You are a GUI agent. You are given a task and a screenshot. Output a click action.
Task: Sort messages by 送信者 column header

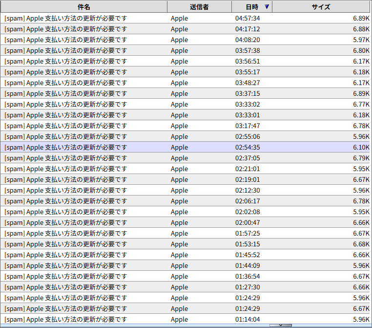click(199, 7)
